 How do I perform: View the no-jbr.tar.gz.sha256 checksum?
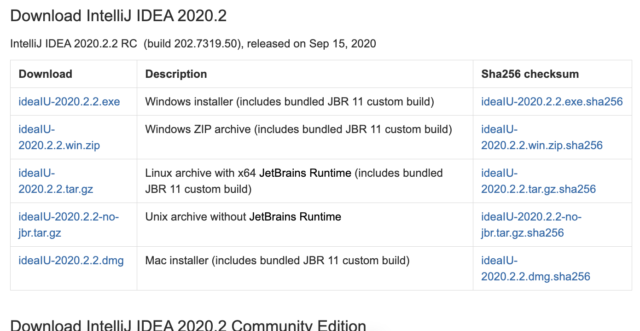pos(531,225)
